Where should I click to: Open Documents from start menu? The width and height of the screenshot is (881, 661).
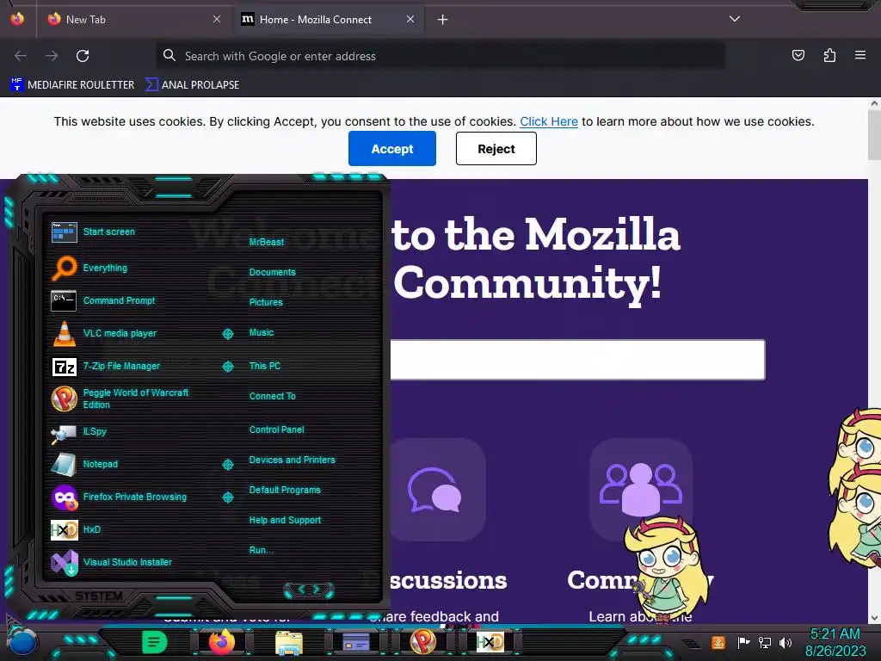pyautogui.click(x=272, y=272)
